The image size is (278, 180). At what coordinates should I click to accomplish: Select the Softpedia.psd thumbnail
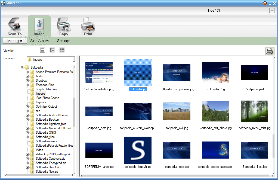pos(255,73)
